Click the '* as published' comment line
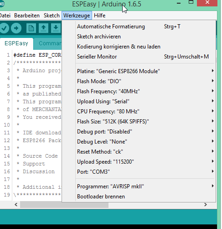The height and width of the screenshot is (229, 222). tap(39, 94)
